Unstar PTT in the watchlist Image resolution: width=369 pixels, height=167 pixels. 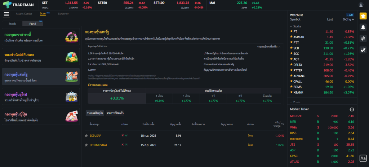coord(291,43)
